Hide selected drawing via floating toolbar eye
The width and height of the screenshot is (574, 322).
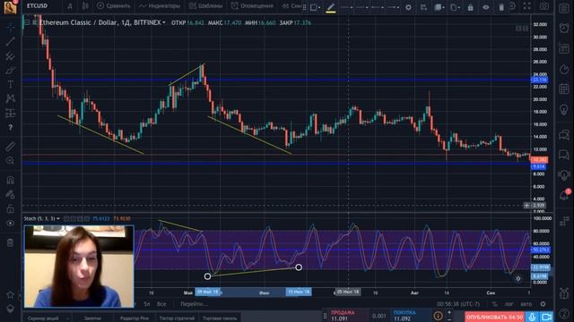pos(486,7)
